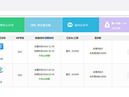Click 升级vip续费 under 2017-01-02 row
The height and width of the screenshot is (97, 129).
[x=44, y=79]
